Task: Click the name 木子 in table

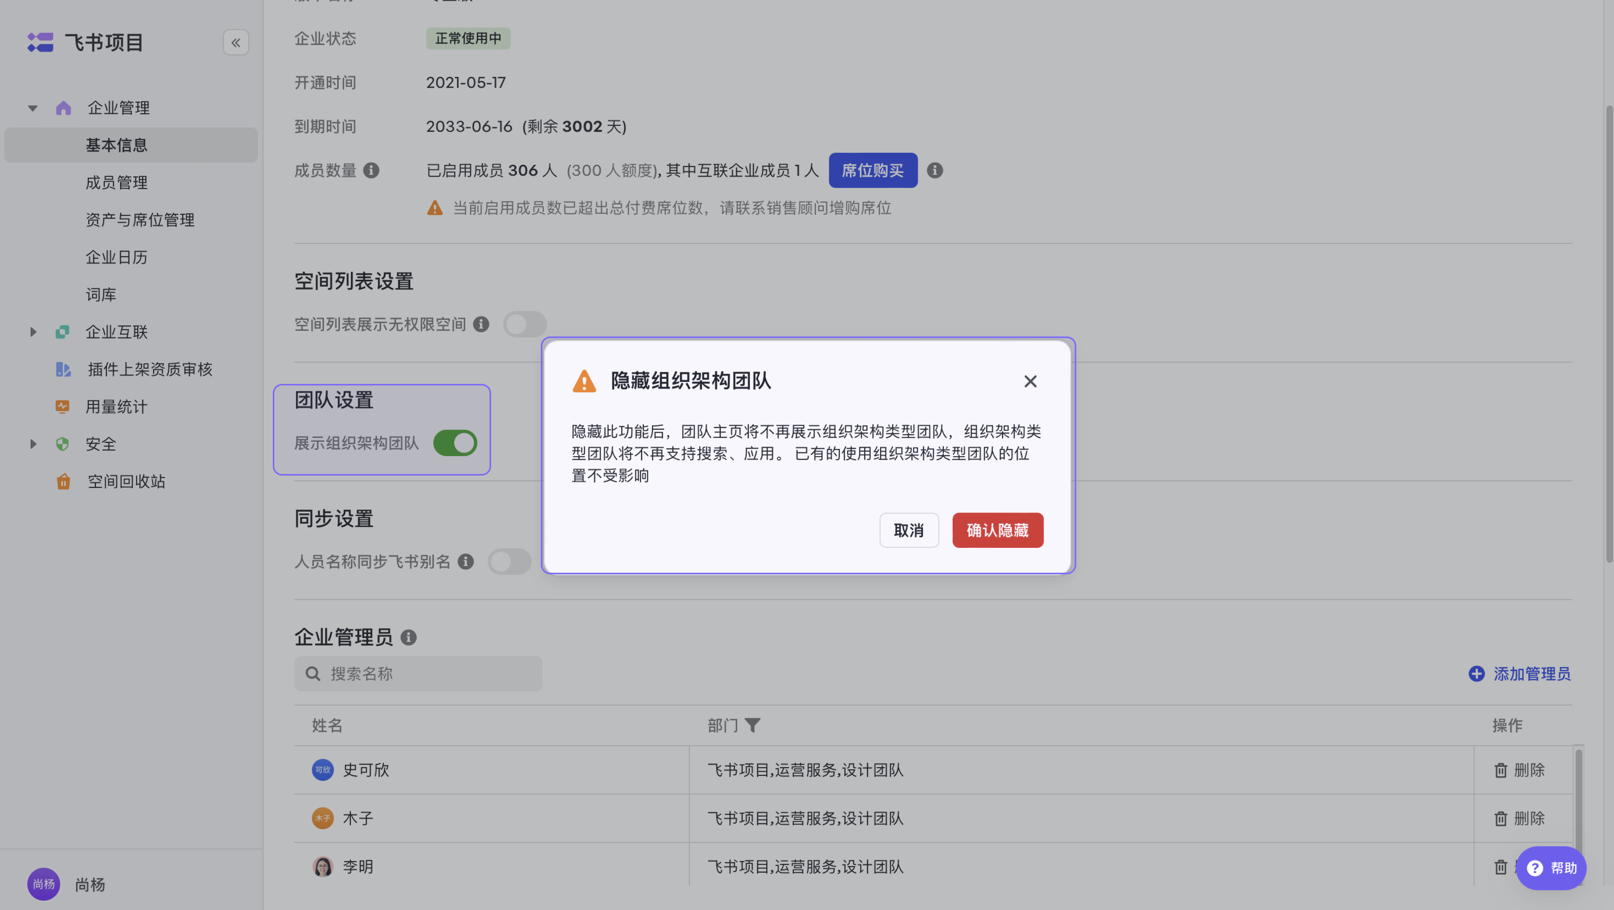Action: [358, 818]
